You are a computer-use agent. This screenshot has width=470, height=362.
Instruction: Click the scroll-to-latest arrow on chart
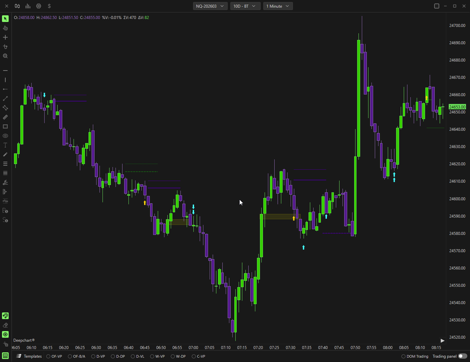[442, 340]
